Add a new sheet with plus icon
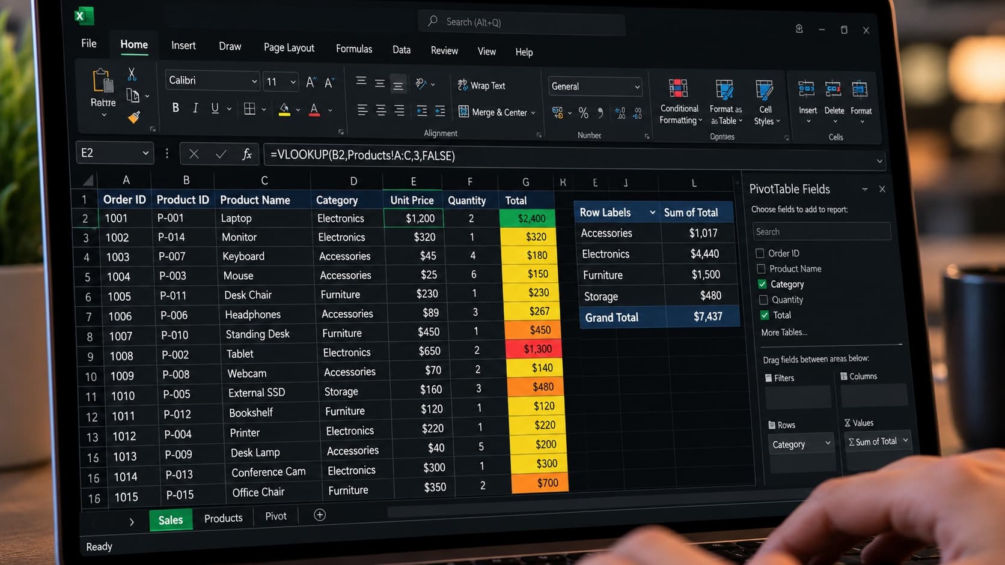1005x565 pixels. coord(320,515)
